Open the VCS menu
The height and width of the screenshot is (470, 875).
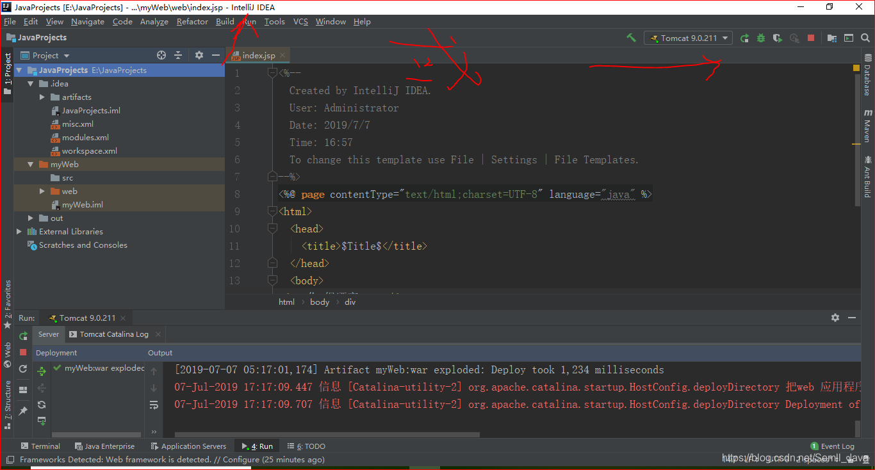coord(300,21)
